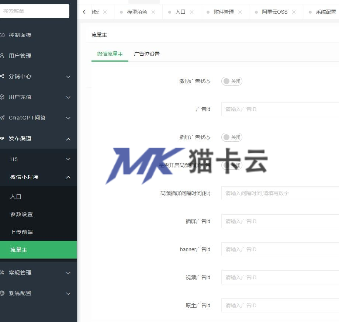Click the 控制面板 dashboard icon
This screenshot has height=322, width=339.
(x=2, y=35)
